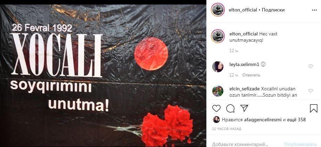Open afaqgenceliresmi profile from likes line

tap(263, 120)
